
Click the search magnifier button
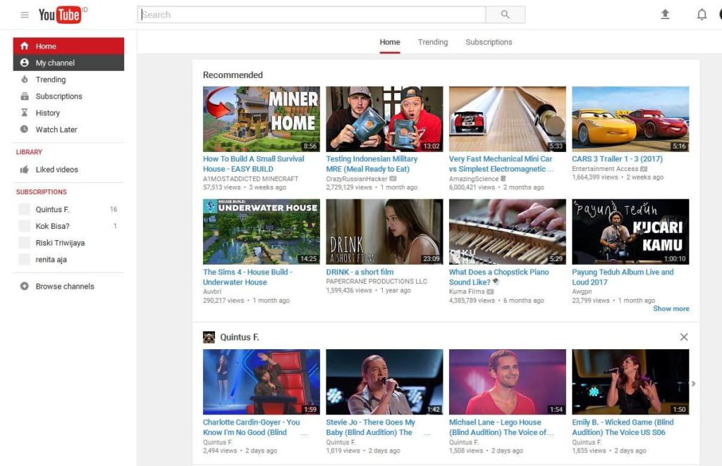[505, 15]
